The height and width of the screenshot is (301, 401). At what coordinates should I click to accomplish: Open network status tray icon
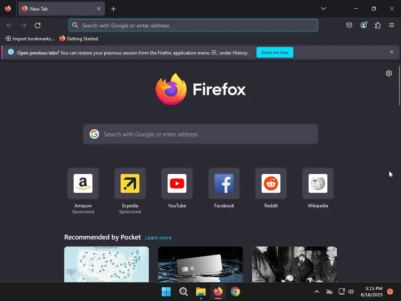pyautogui.click(x=341, y=292)
